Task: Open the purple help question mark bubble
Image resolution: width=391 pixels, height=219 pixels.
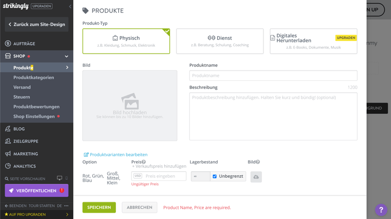Action: click(x=381, y=210)
